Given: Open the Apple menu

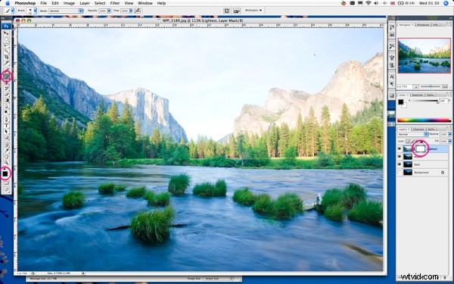Looking at the screenshot, I should point(8,3).
